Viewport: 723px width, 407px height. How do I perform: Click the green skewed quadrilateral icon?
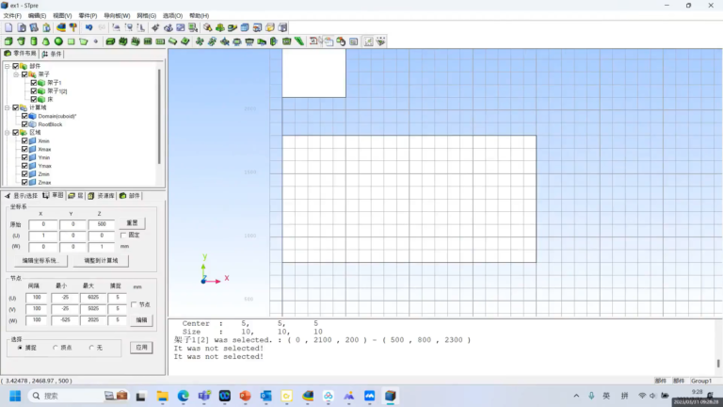[x=84, y=41]
